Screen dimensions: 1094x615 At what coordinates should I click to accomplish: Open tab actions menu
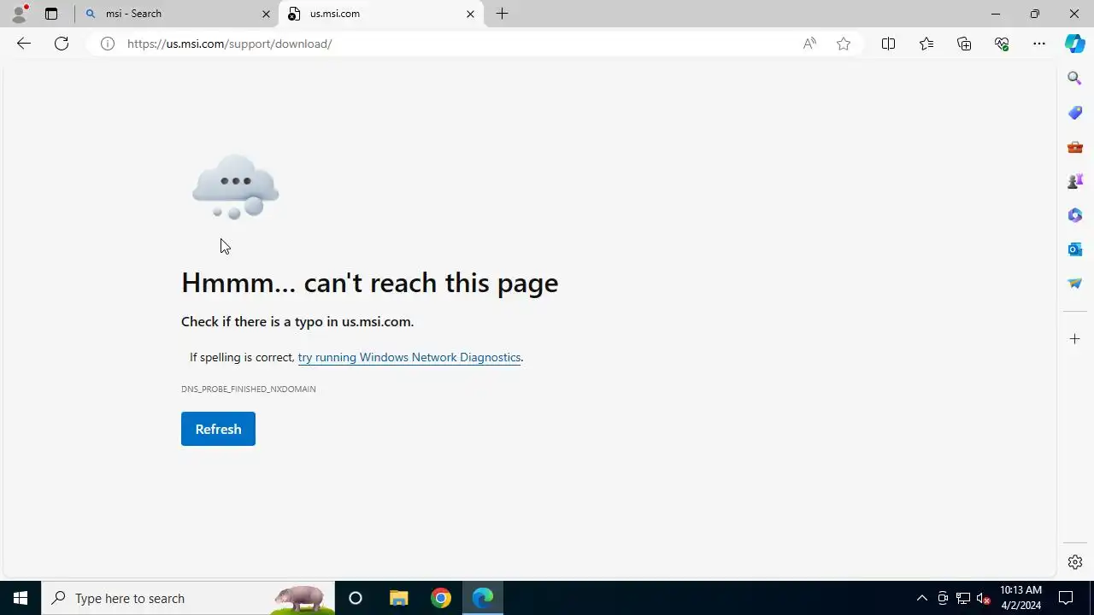click(51, 14)
